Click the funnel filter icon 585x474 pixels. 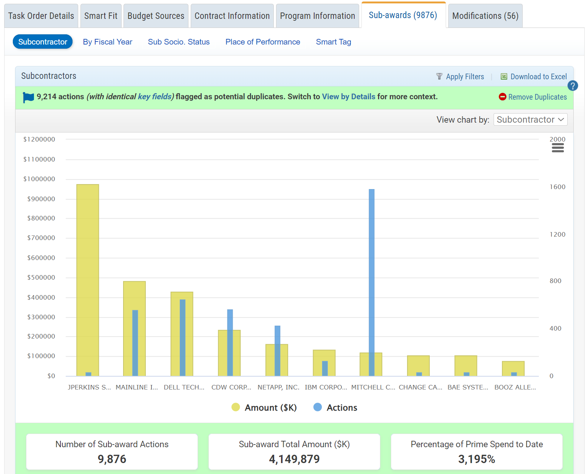coord(439,77)
